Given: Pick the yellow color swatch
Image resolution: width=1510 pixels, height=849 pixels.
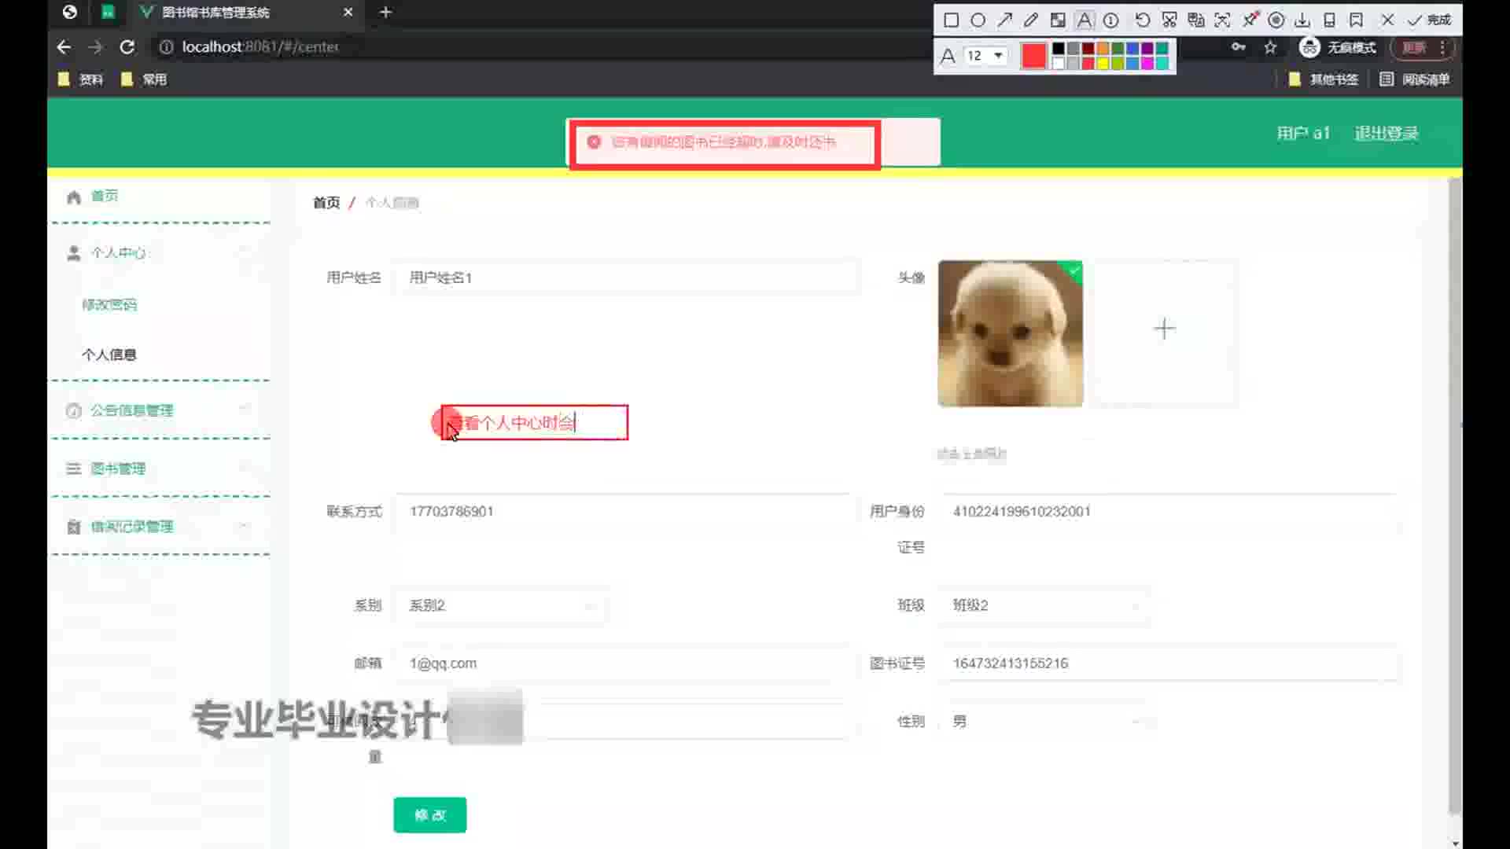Looking at the screenshot, I should tap(1103, 64).
